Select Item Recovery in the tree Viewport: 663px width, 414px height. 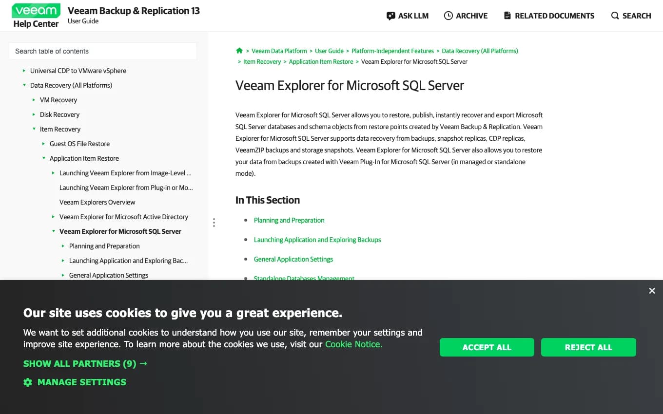[60, 129]
